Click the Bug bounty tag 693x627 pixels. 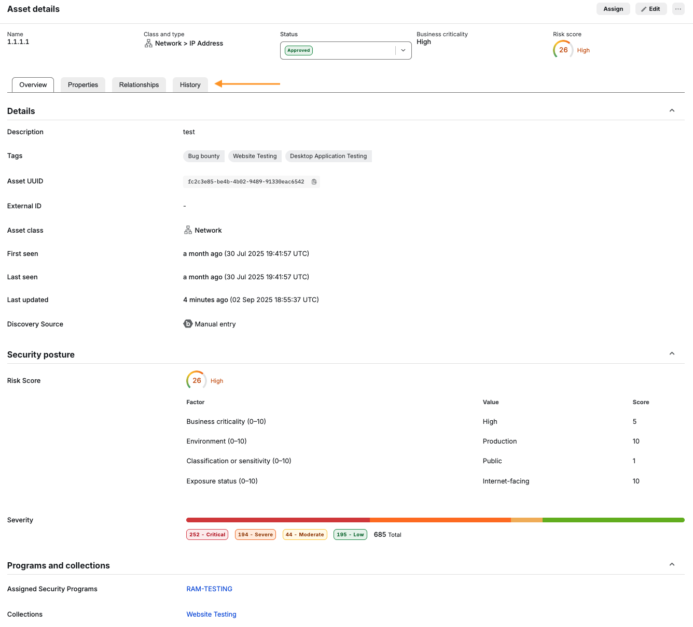(204, 156)
